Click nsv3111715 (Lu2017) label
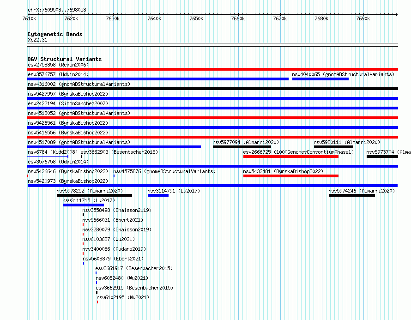The height and width of the screenshot is (320, 411). (x=89, y=200)
